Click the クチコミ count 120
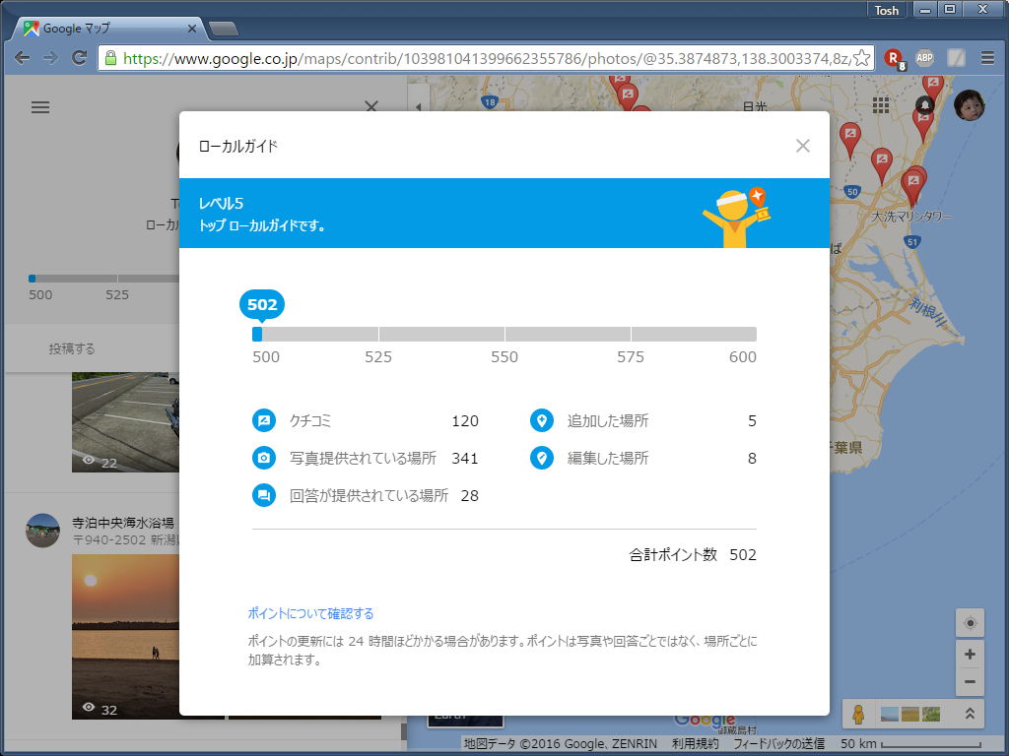This screenshot has width=1009, height=756. click(x=465, y=421)
